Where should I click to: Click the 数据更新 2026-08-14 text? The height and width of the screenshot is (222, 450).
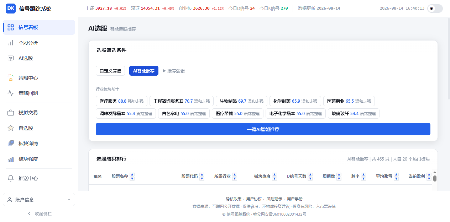coord(319,8)
